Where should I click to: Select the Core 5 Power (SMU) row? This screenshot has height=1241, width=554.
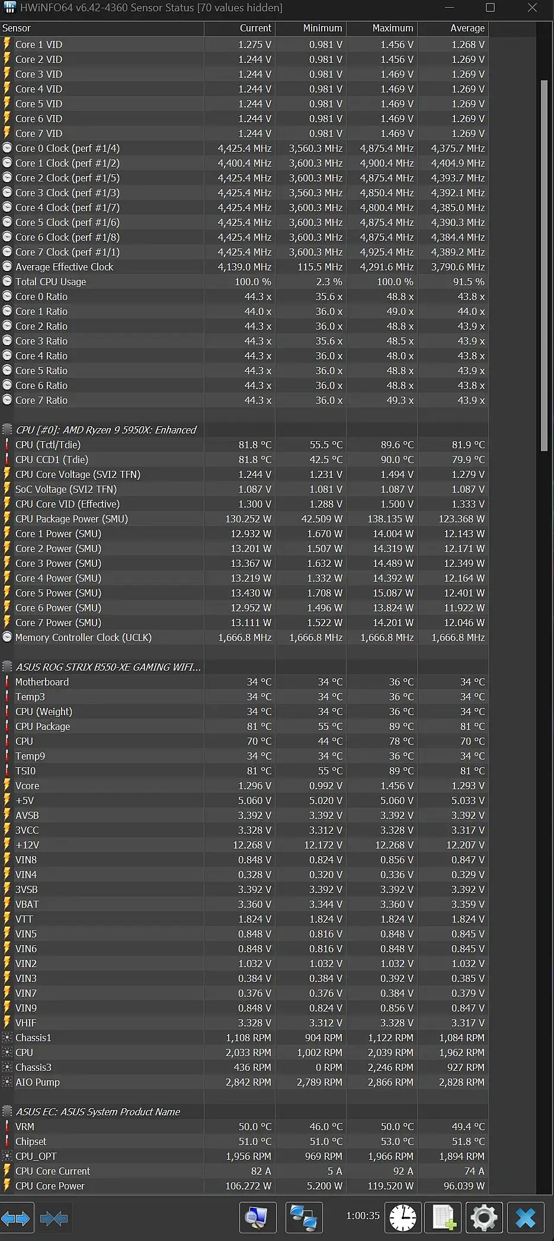(244, 593)
